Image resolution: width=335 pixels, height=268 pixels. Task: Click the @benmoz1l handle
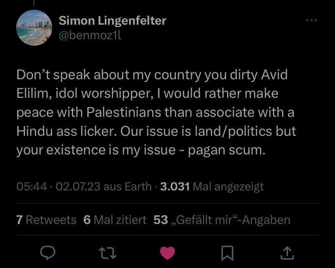tap(90, 36)
